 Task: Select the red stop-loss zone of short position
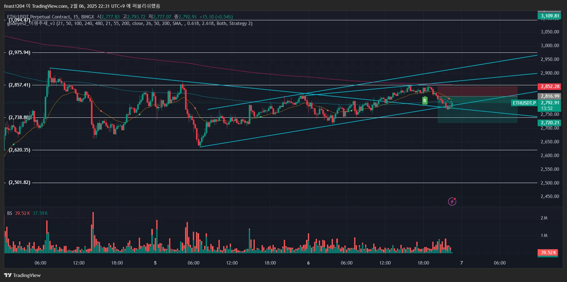[x=477, y=92]
